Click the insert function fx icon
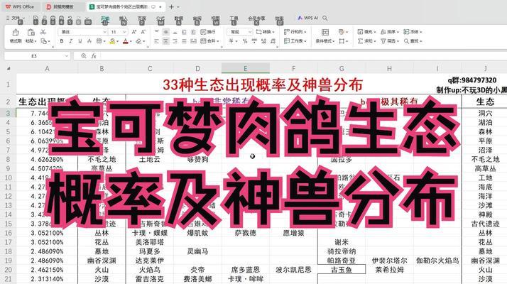This screenshot has height=284, width=507. point(94,56)
